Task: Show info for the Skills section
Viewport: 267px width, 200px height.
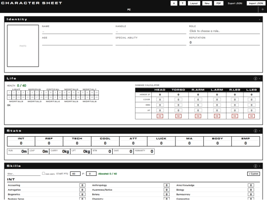Action: click(x=255, y=166)
